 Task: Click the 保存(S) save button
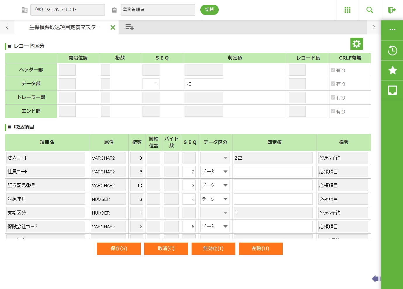click(x=119, y=249)
